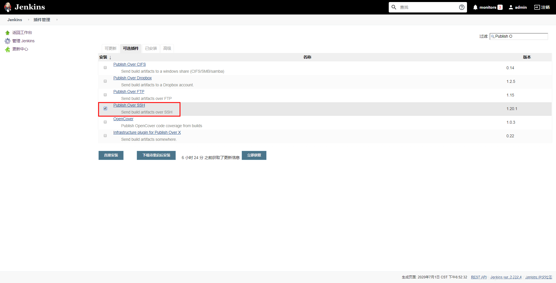Click version 0.22 of Infrastructure plugin
This screenshot has height=283, width=556.
(x=510, y=136)
